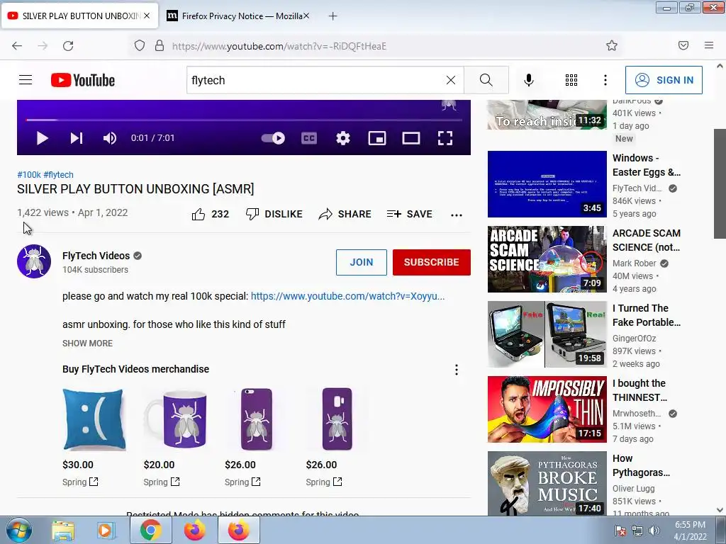Screen dimensions: 726x544
Task: Reload the current page
Action: click(x=68, y=46)
